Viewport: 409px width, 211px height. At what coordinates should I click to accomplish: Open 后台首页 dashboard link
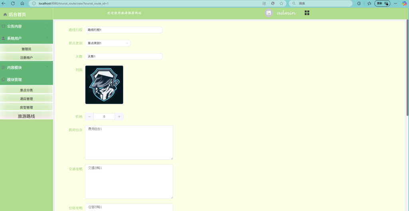(x=18, y=15)
